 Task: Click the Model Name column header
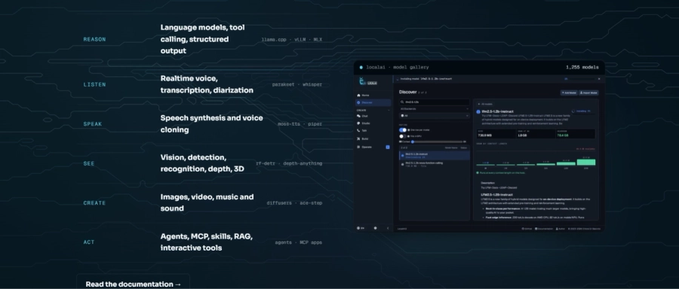pos(451,148)
